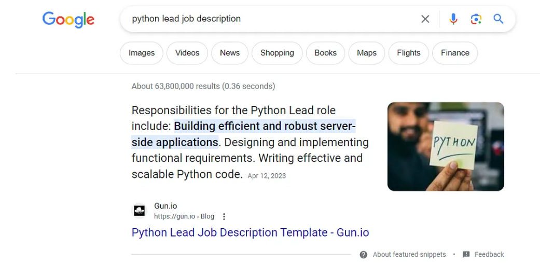Viewport: 540px width, 263px height.
Task: Click the Google logo
Action: pos(68,19)
